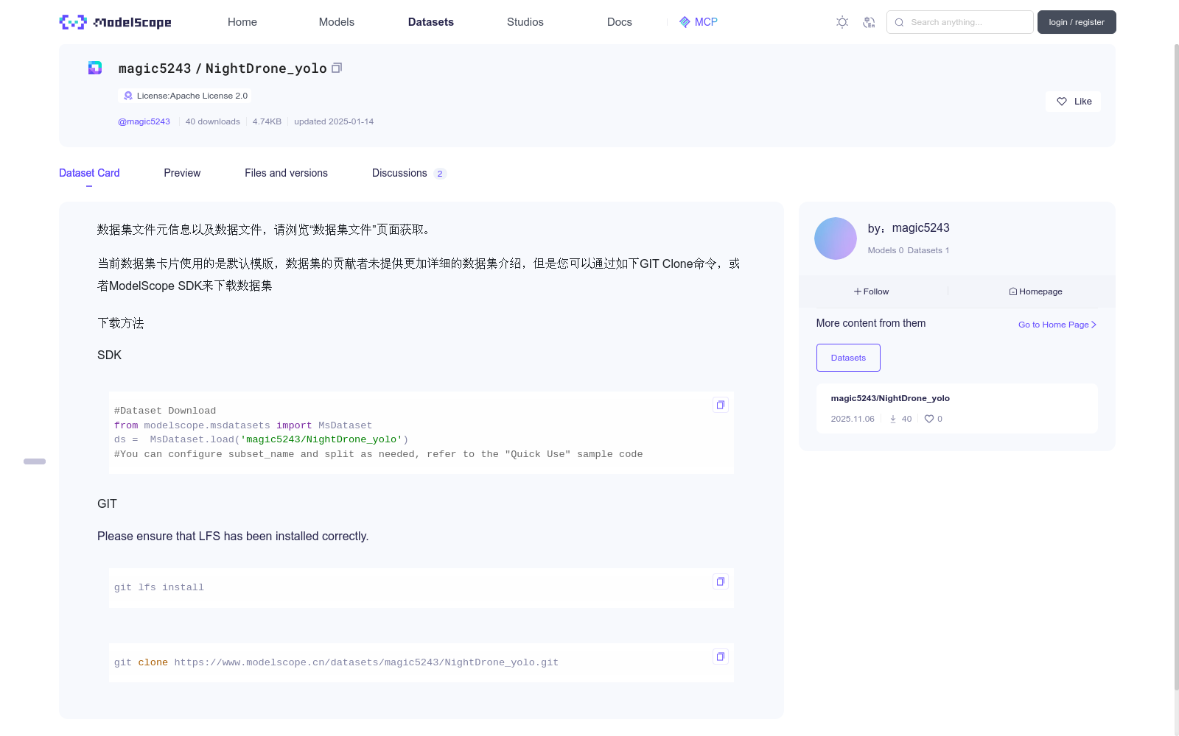
Task: Open the @magic5243 author link
Action: pyautogui.click(x=144, y=121)
